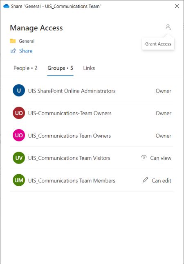Open the Can view permission dropdown for Visitors

click(156, 158)
